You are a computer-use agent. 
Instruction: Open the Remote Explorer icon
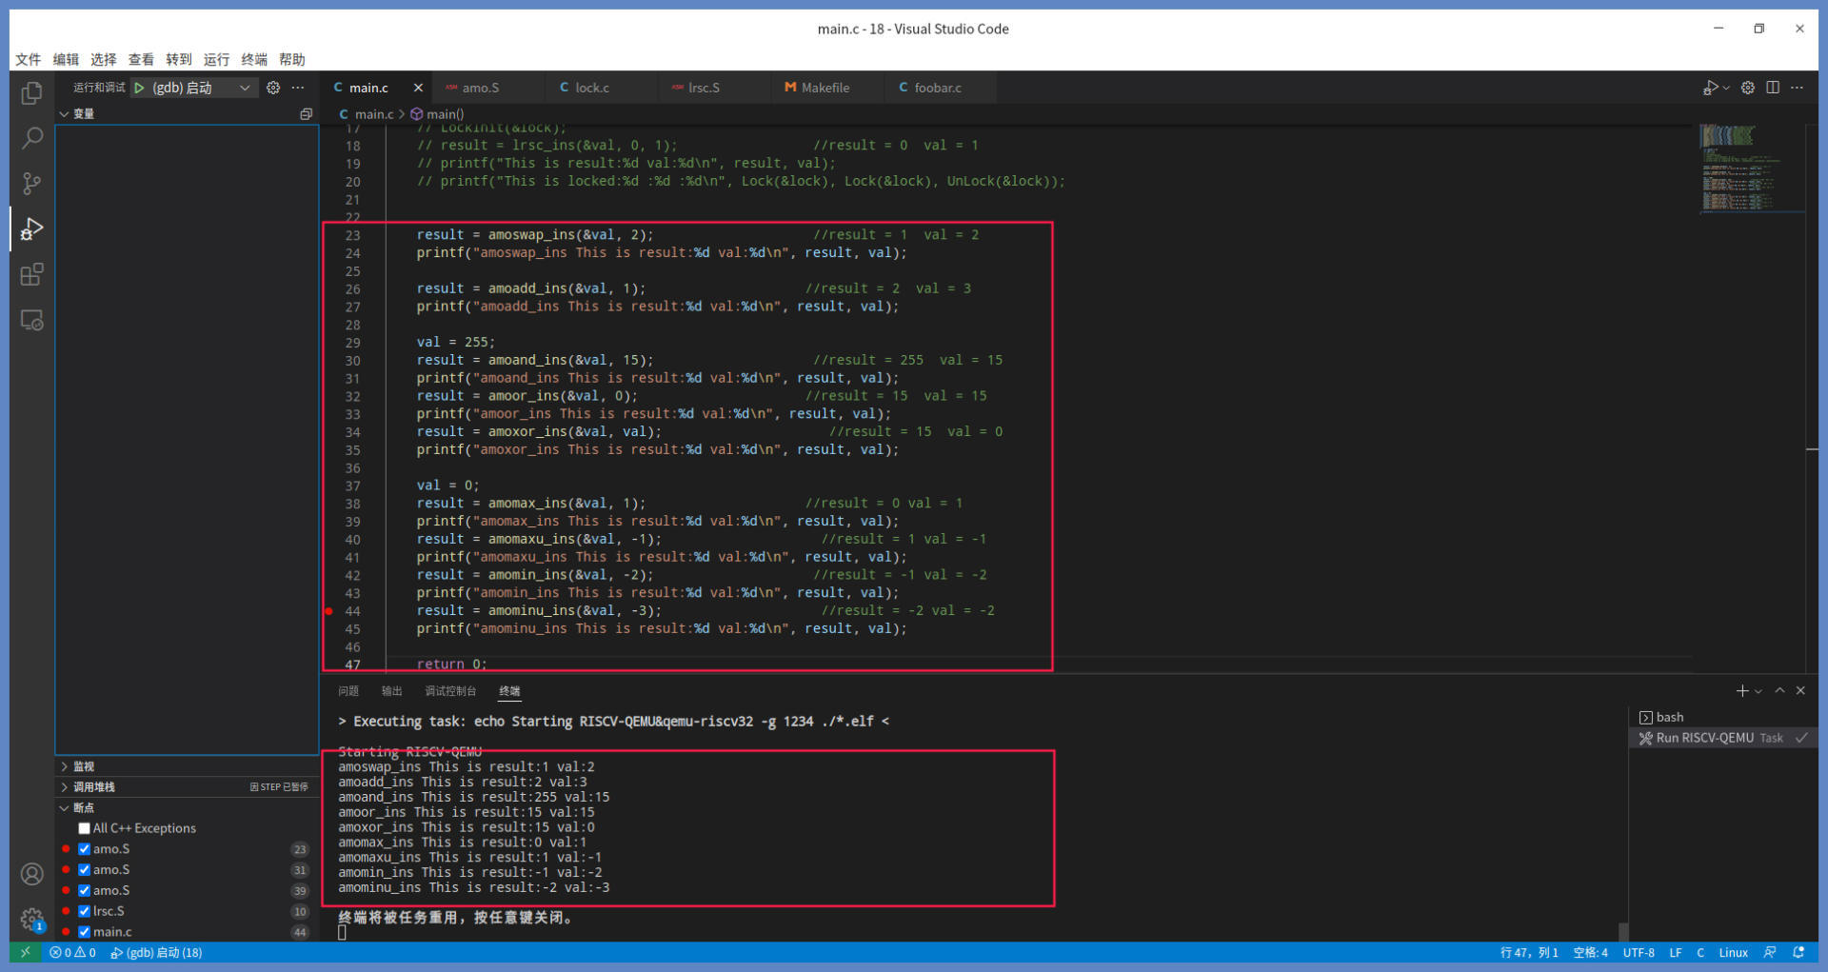pos(31,321)
